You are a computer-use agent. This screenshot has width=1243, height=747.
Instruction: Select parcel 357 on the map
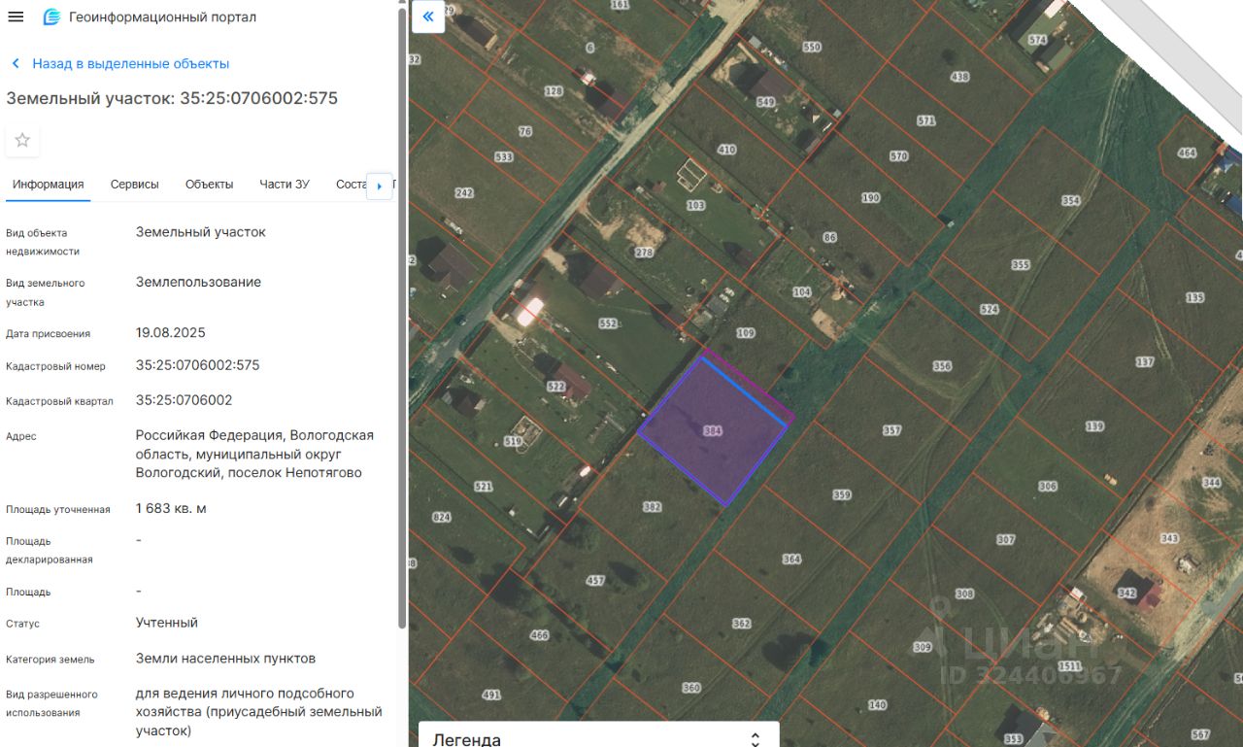[x=891, y=430]
